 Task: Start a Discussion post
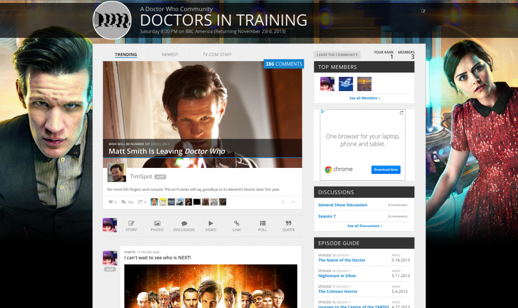pyautogui.click(x=184, y=226)
